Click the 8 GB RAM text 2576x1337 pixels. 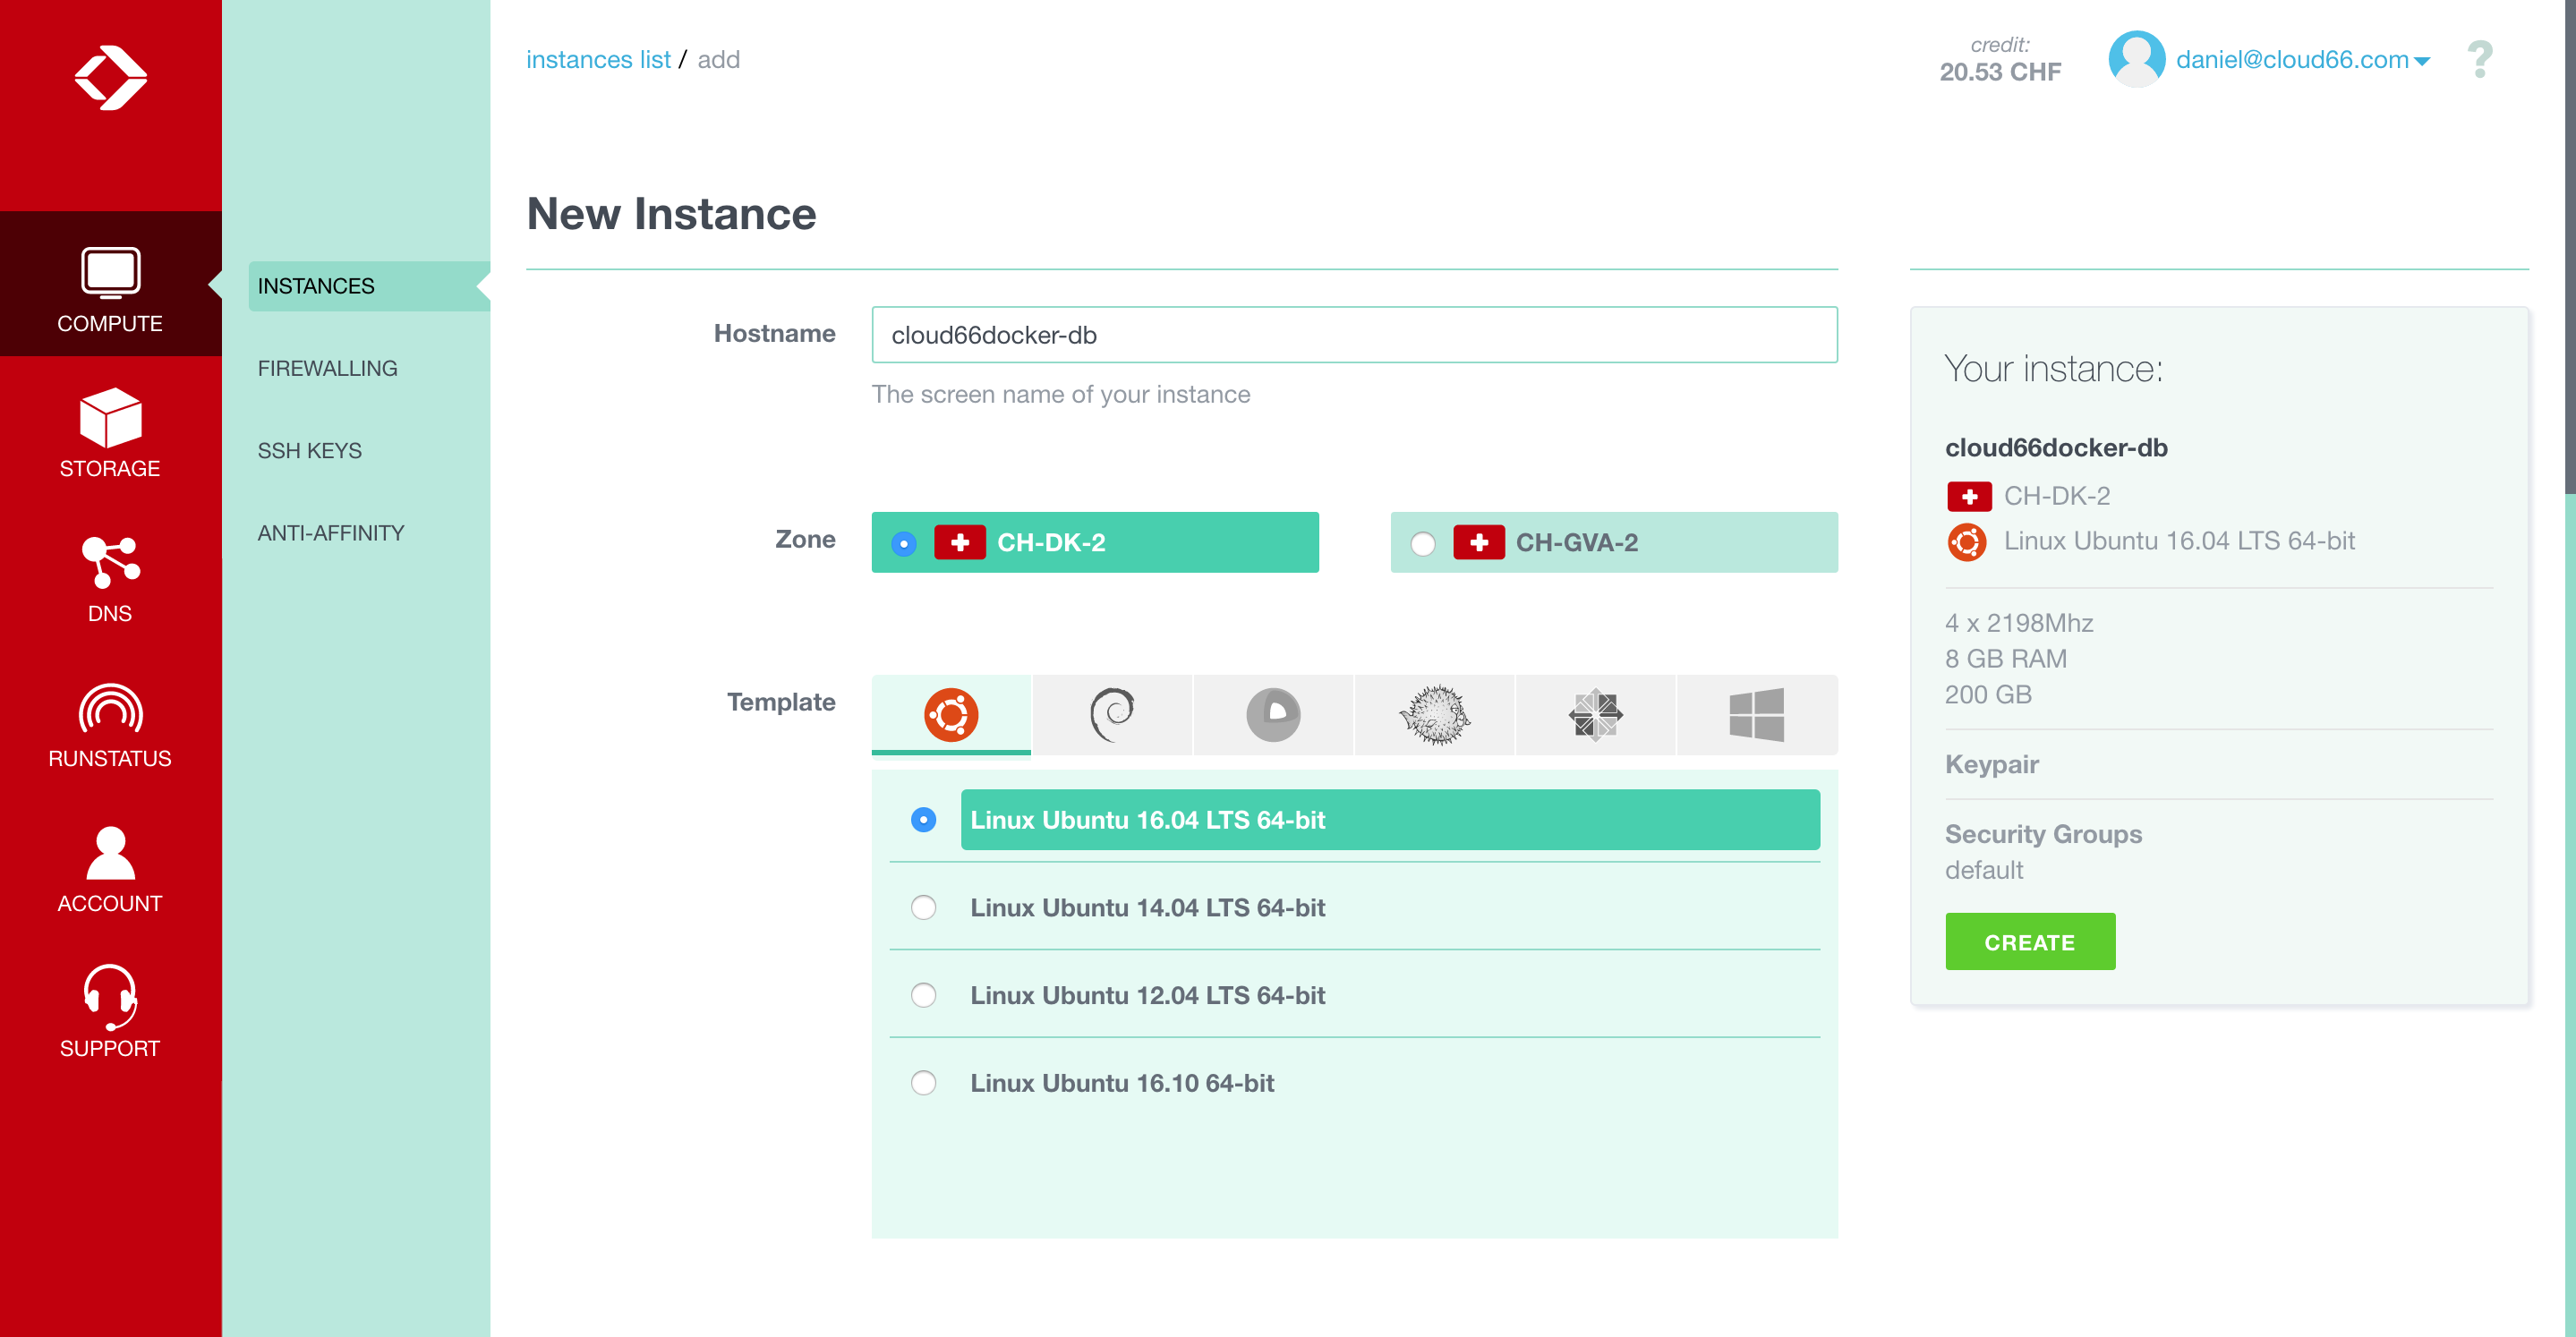[x=2005, y=658]
